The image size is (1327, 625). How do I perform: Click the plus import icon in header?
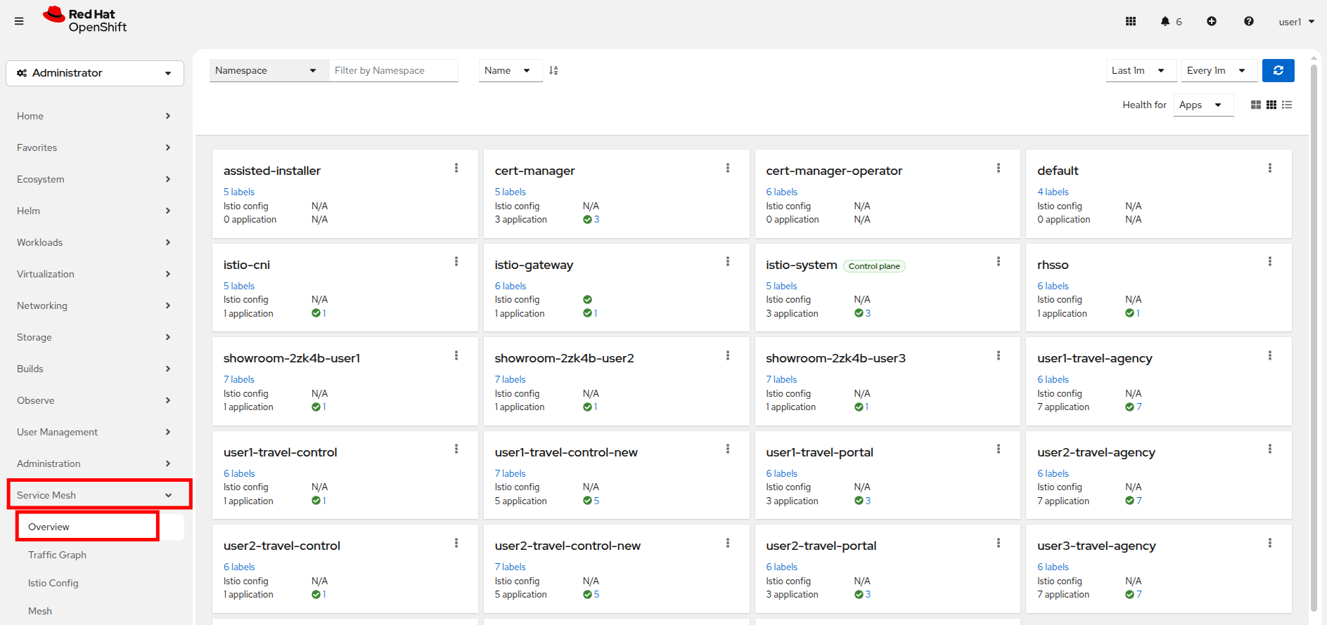1212,21
